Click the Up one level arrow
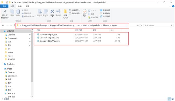This screenshot has height=101, width=175. click(x=14, y=25)
